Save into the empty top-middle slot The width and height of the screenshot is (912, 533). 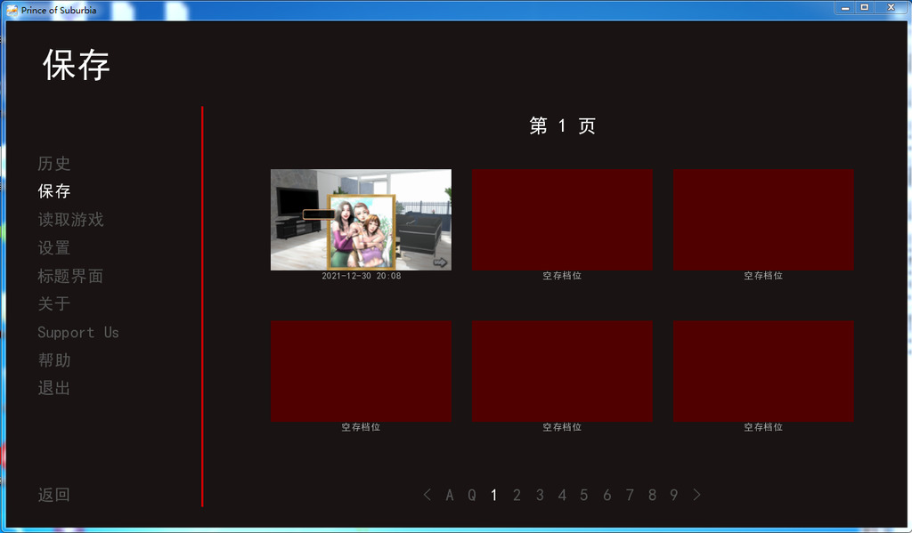pyautogui.click(x=562, y=220)
